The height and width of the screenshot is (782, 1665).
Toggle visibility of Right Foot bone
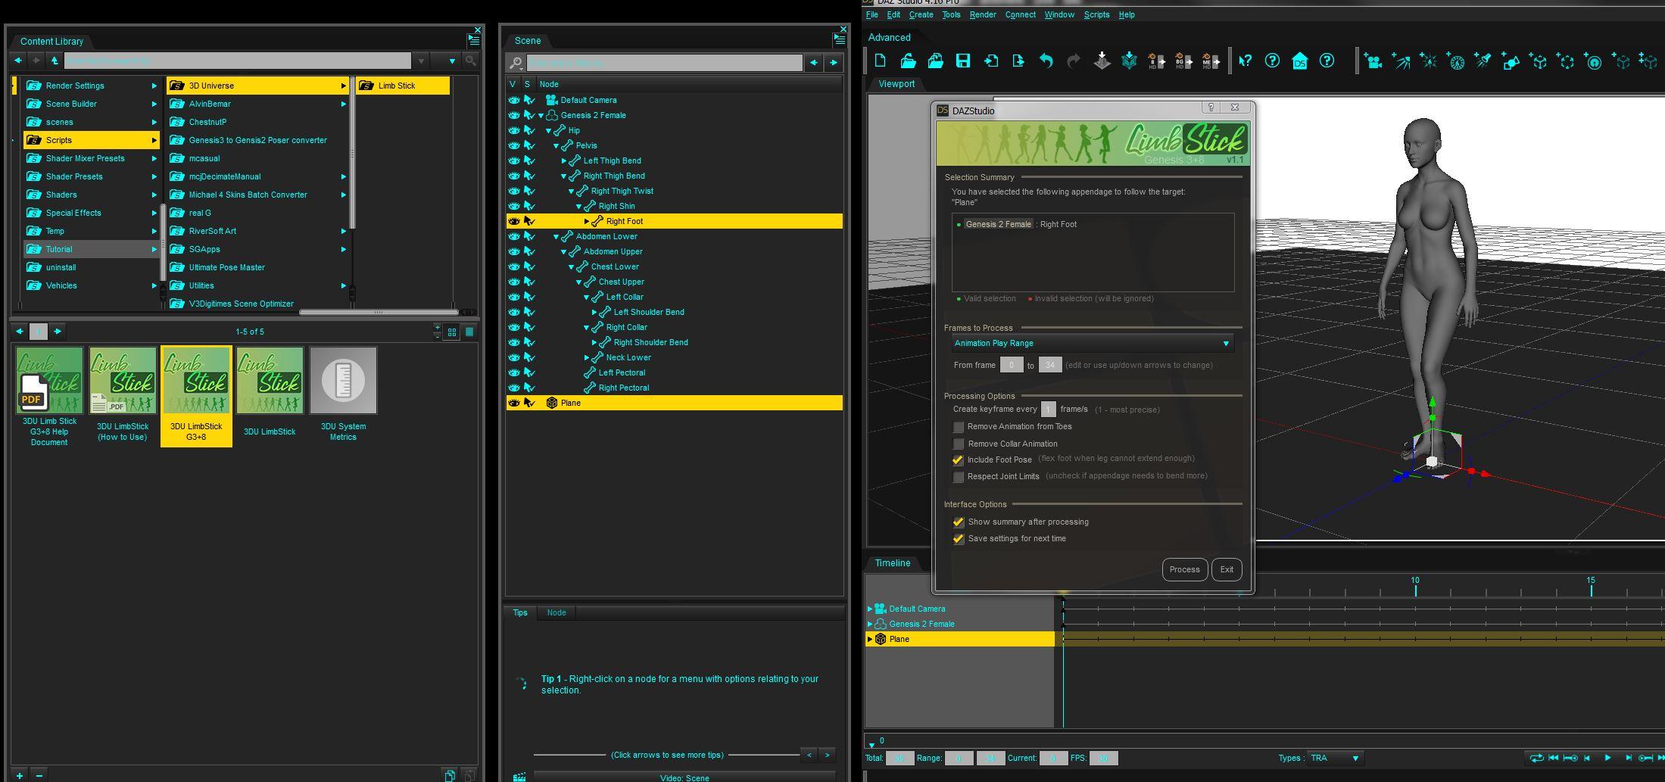(x=513, y=221)
